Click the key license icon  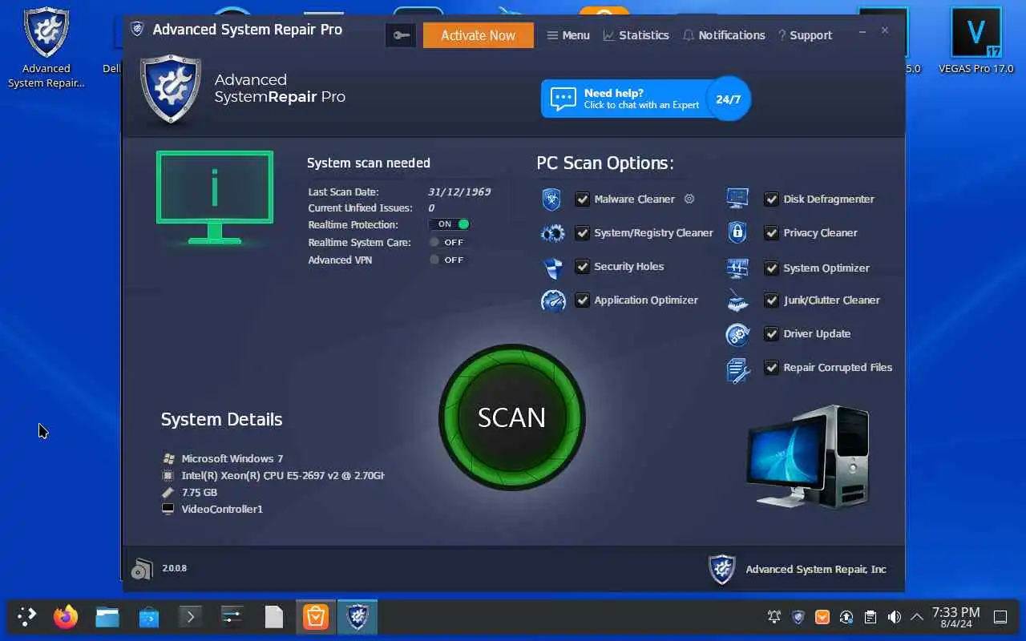click(x=400, y=34)
